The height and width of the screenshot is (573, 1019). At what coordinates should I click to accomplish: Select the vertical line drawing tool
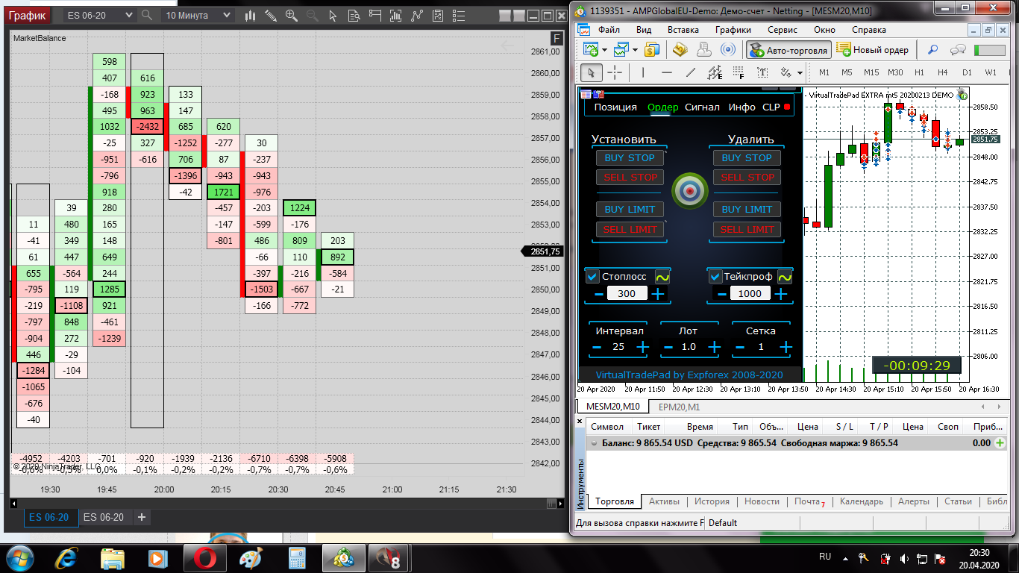click(x=642, y=72)
